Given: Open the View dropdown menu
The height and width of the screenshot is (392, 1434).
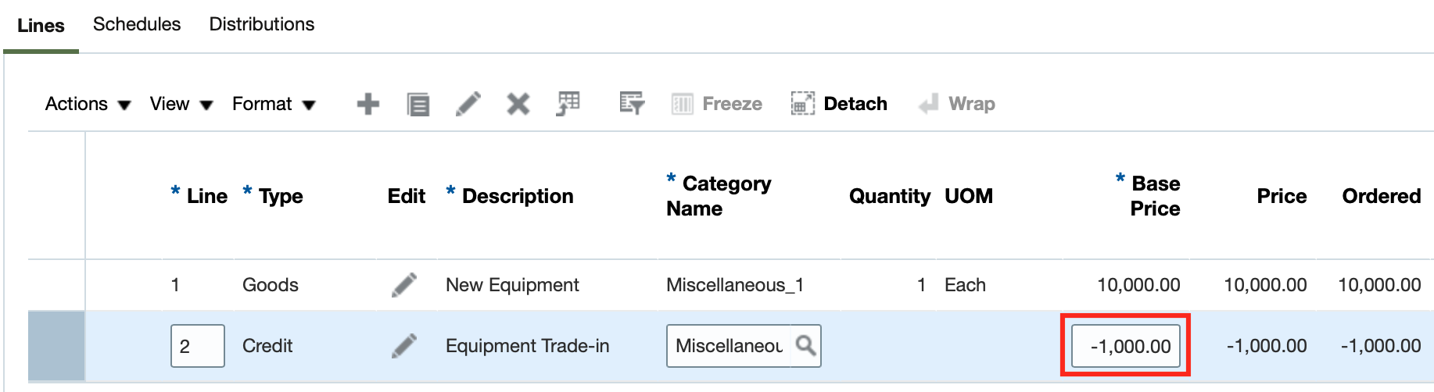Looking at the screenshot, I should tap(181, 104).
